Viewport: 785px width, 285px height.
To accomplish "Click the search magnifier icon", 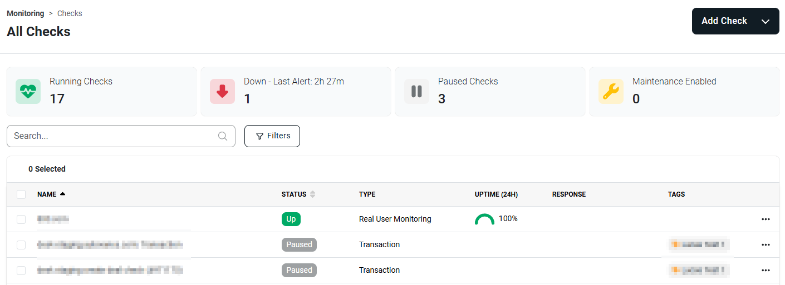I will click(223, 136).
